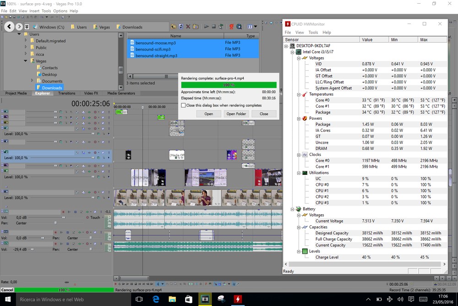Open Microsoft Edge from the taskbar
The height and width of the screenshot is (306, 458).
coord(156,299)
